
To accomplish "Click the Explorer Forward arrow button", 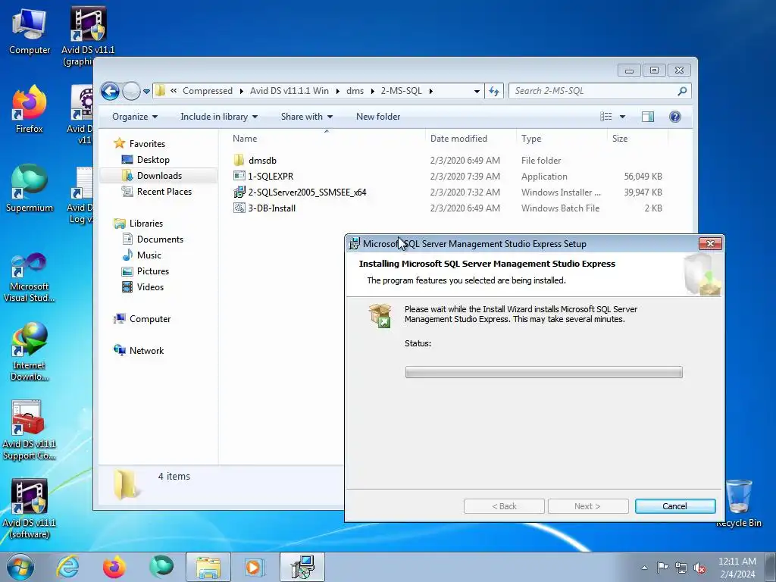I will [x=131, y=91].
